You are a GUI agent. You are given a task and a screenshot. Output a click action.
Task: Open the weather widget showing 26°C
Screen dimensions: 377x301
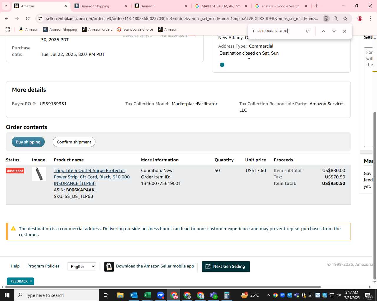[250, 295]
